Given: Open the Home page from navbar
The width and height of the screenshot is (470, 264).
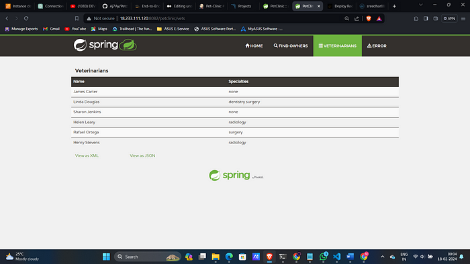Looking at the screenshot, I should [x=254, y=46].
